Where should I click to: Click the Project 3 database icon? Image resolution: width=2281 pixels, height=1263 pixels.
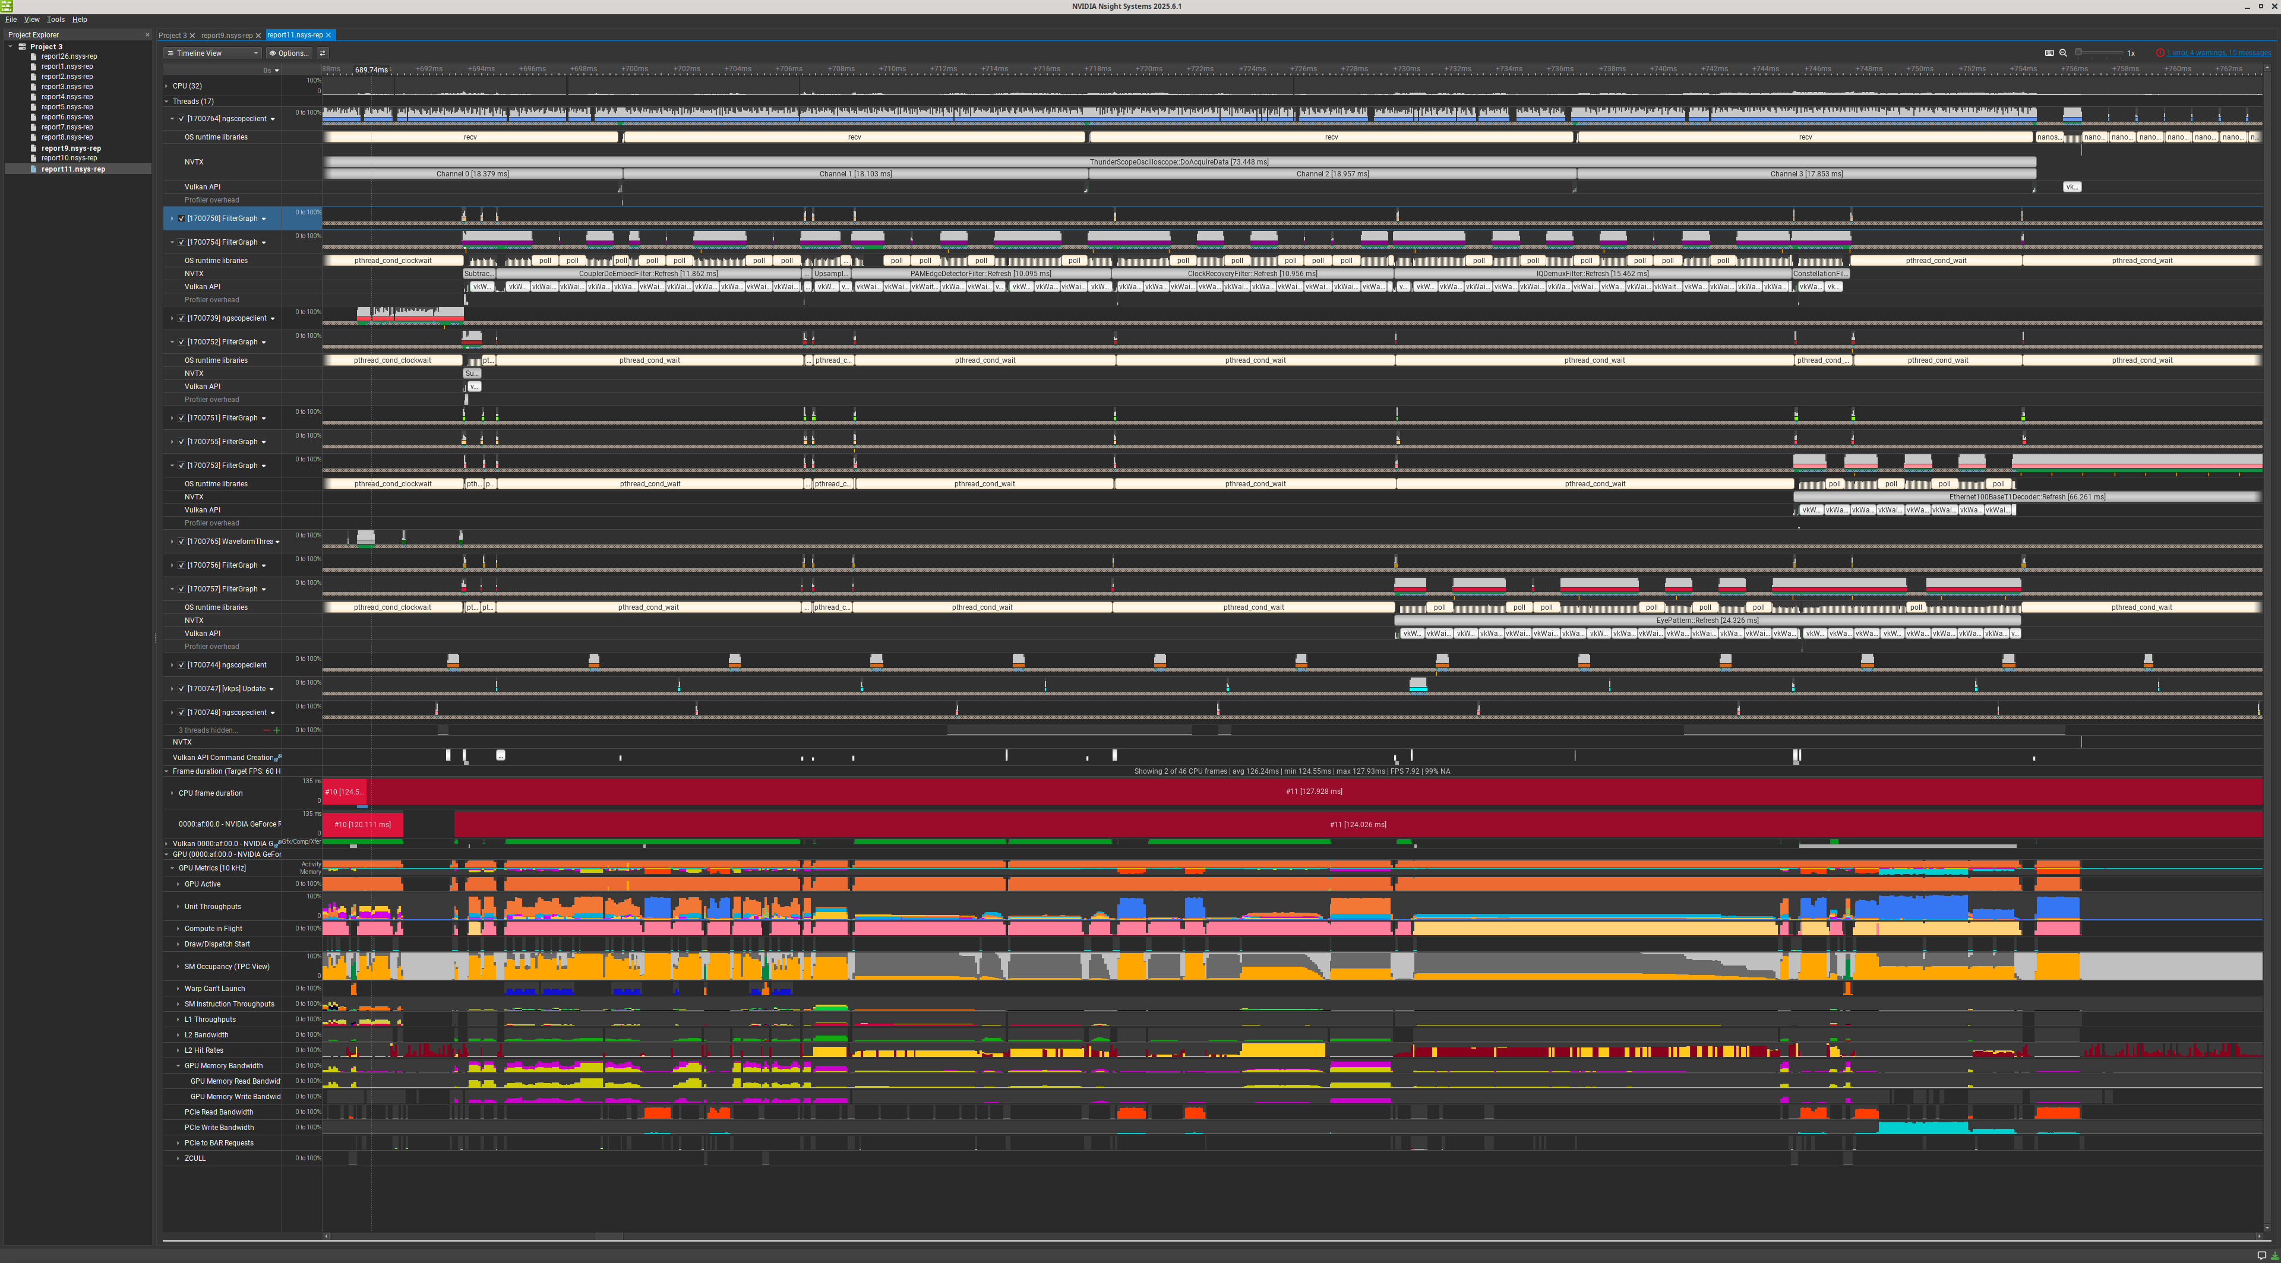coord(22,47)
